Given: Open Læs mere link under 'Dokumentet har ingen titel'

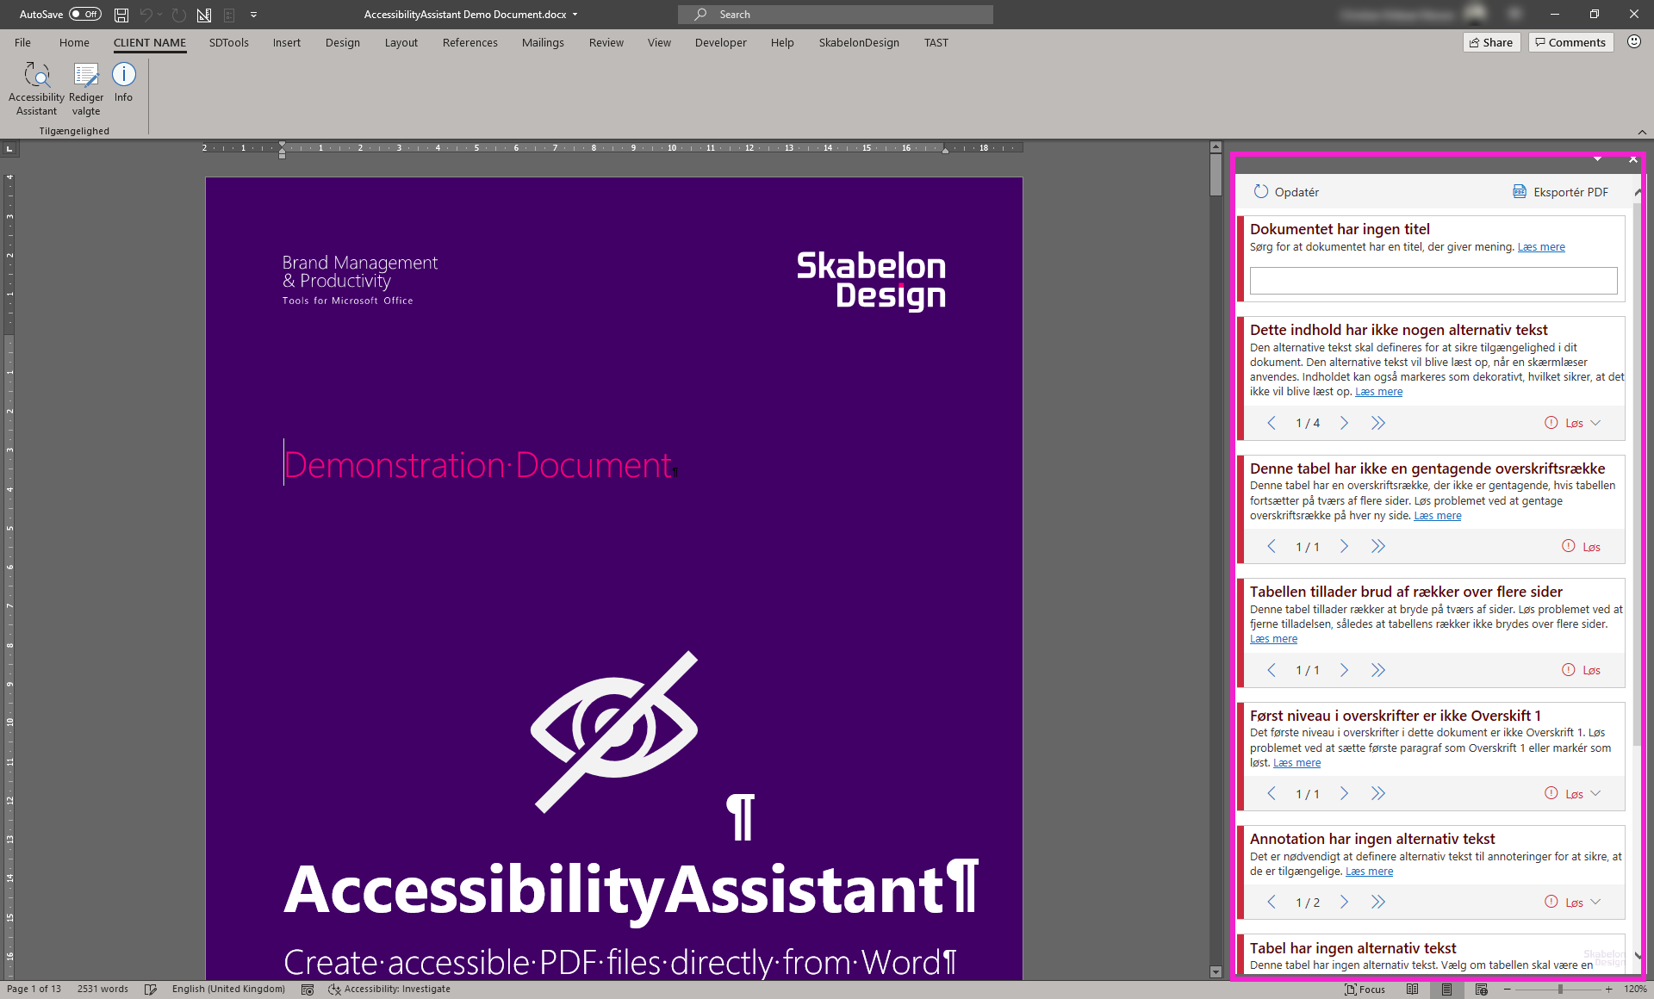Looking at the screenshot, I should [x=1541, y=247].
